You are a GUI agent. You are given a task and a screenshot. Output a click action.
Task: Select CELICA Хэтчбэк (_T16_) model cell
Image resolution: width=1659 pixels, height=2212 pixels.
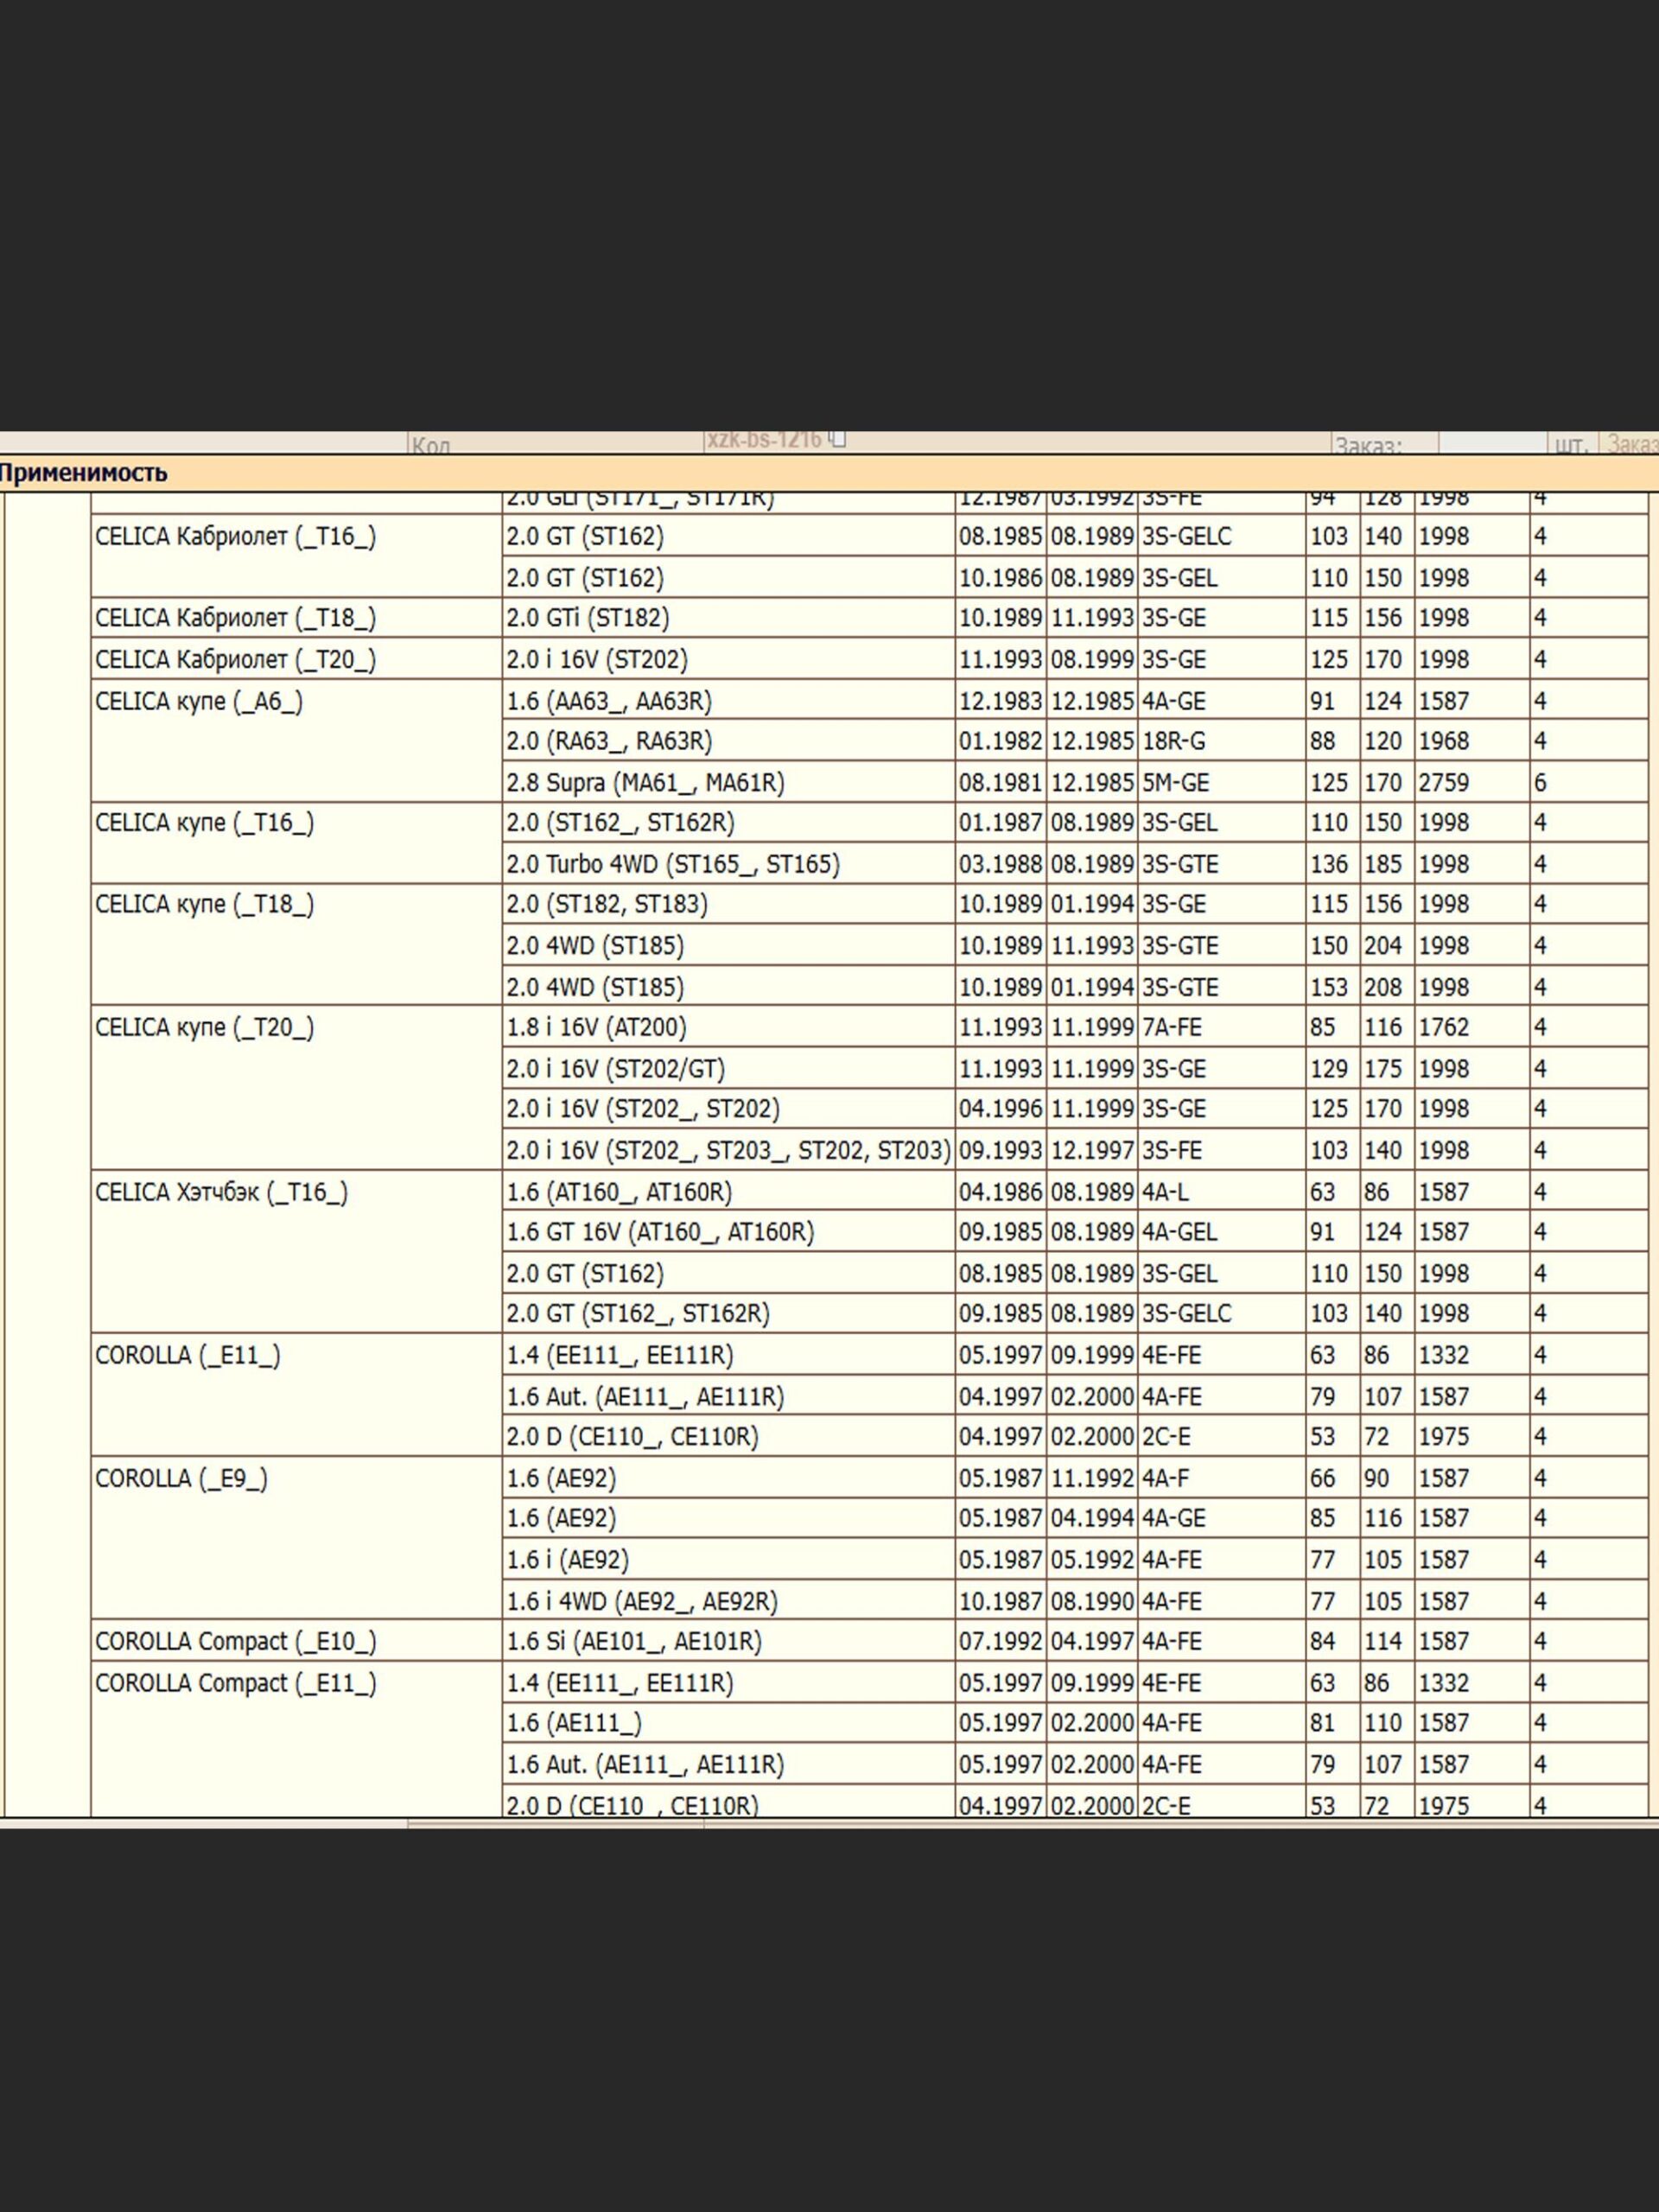(x=221, y=1193)
